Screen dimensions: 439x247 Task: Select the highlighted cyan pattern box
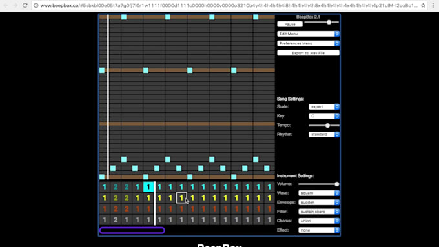click(x=148, y=187)
